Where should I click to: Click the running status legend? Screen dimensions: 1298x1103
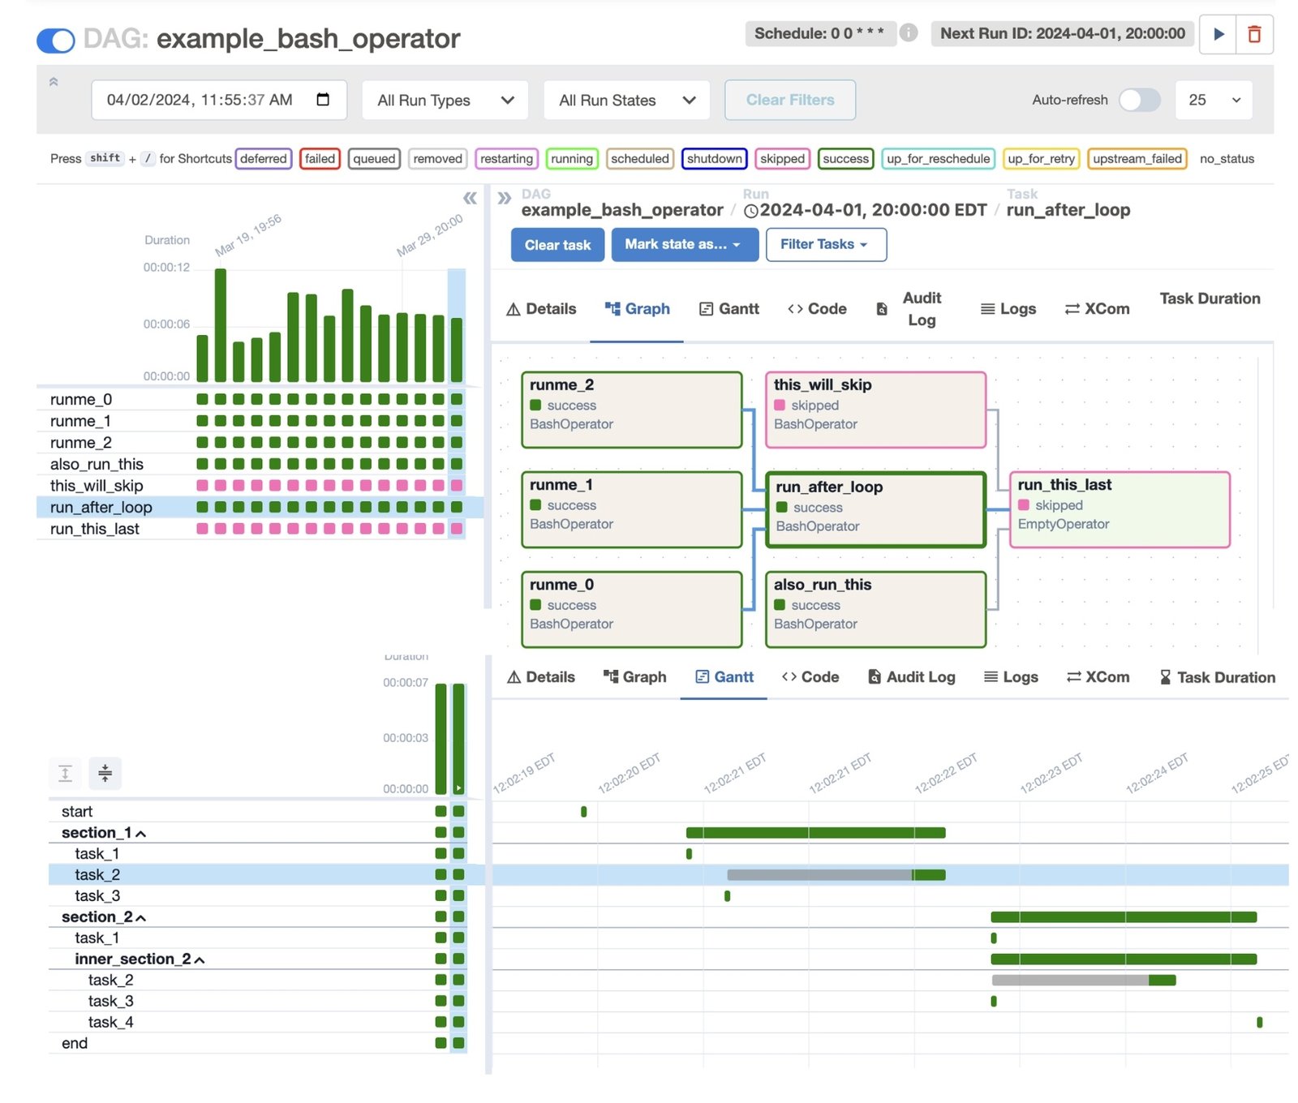(x=572, y=159)
